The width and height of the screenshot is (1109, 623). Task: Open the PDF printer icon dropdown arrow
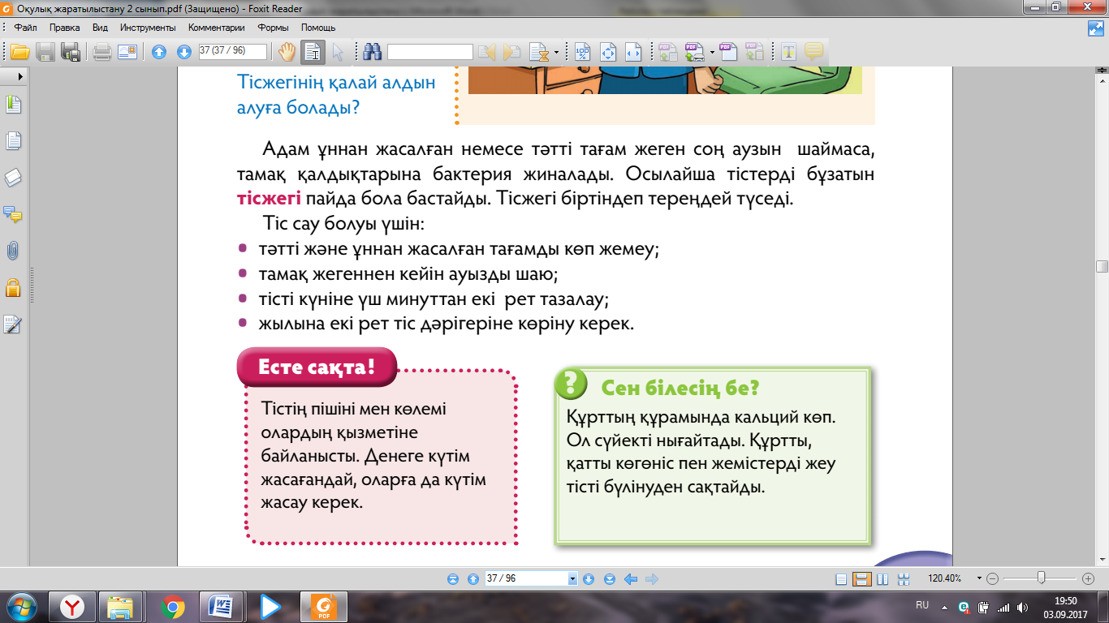point(712,53)
